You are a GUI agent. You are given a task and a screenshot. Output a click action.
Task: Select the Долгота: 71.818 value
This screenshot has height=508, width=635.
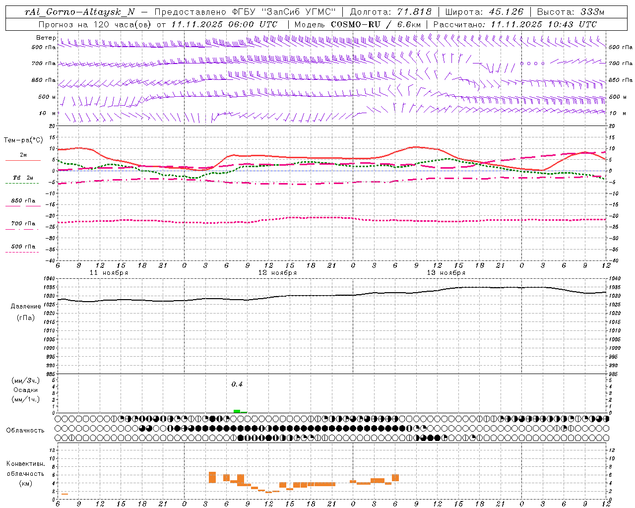click(391, 12)
